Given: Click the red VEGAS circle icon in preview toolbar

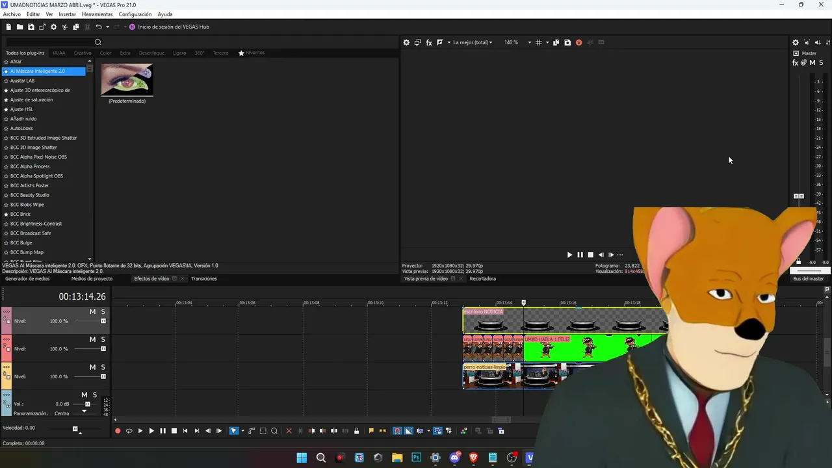Looking at the screenshot, I should [x=578, y=42].
